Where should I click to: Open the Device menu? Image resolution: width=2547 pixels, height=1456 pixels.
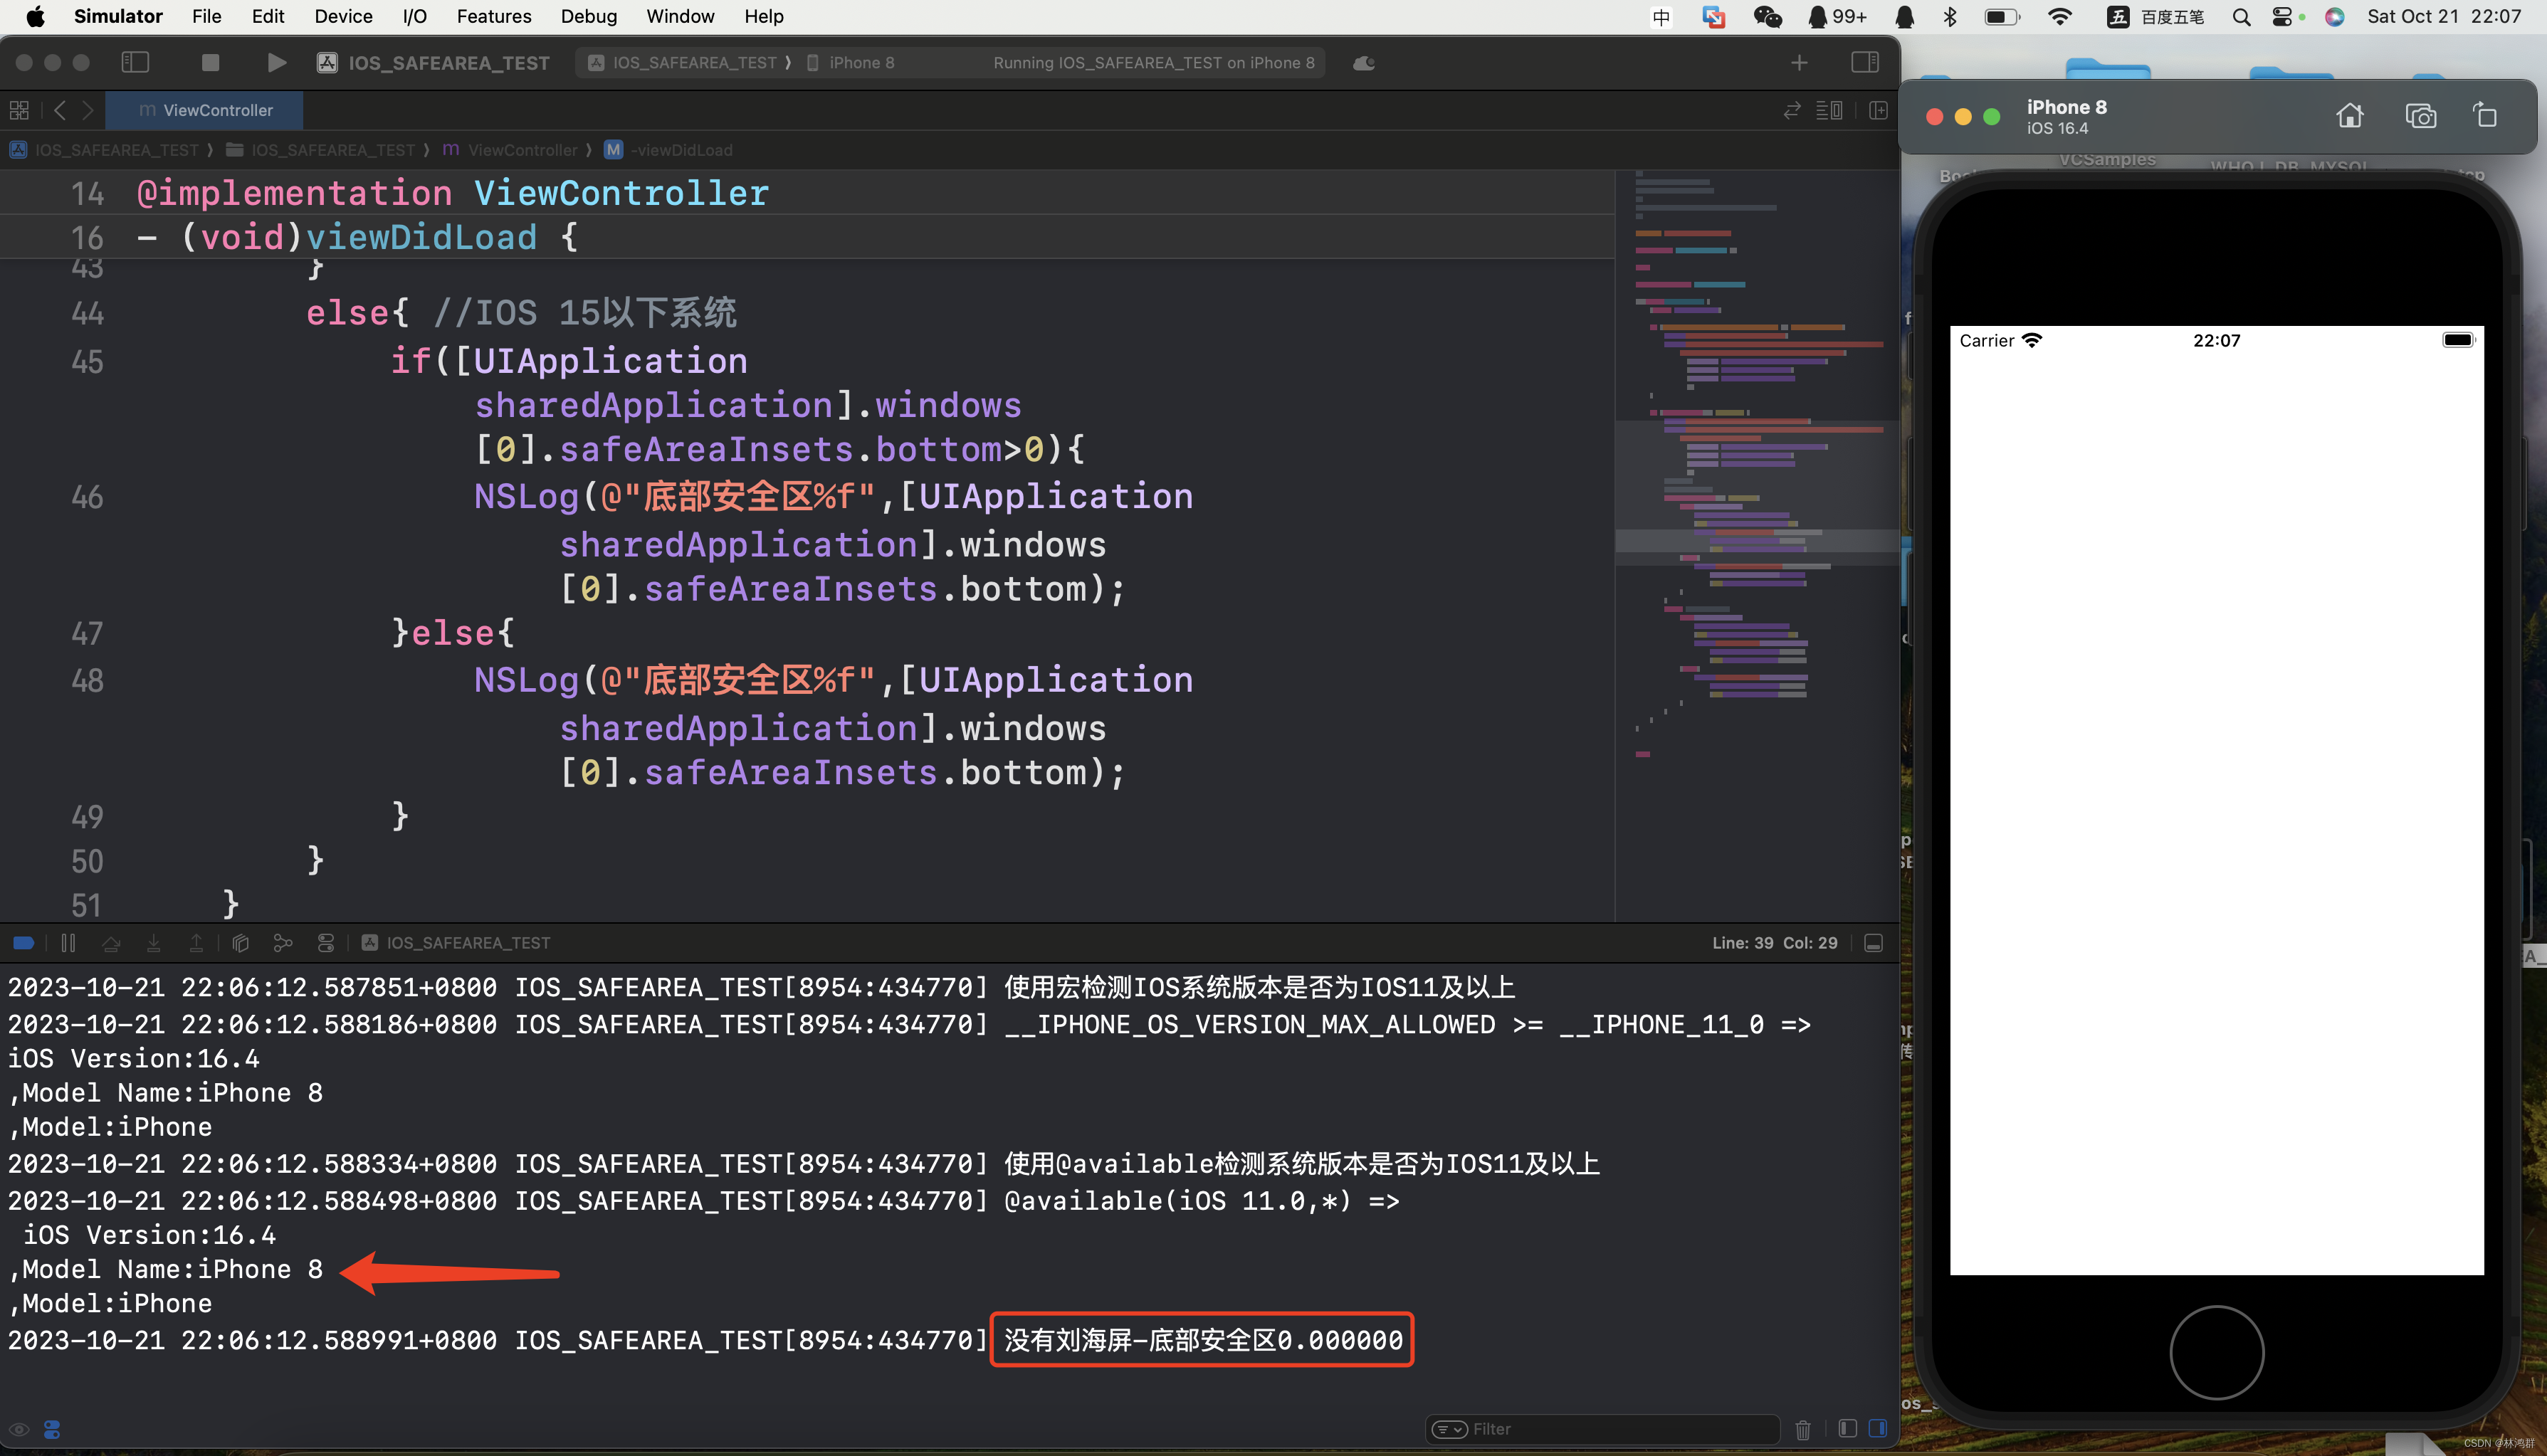tap(343, 16)
